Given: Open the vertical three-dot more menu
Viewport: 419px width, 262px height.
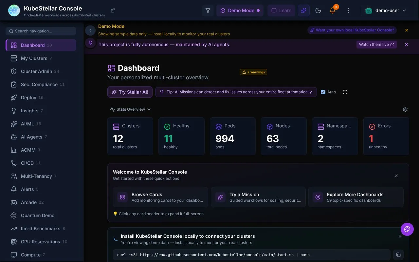Looking at the screenshot, I should [348, 10].
